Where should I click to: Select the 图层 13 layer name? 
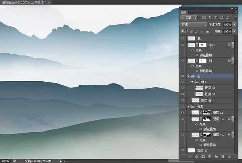coord(202,150)
